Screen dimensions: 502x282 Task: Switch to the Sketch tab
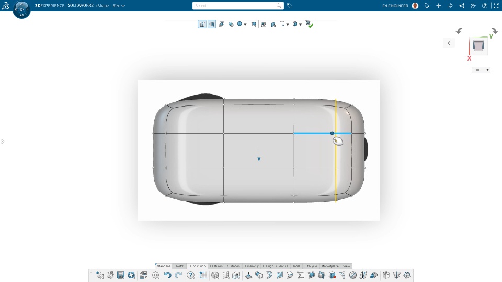[x=179, y=266]
